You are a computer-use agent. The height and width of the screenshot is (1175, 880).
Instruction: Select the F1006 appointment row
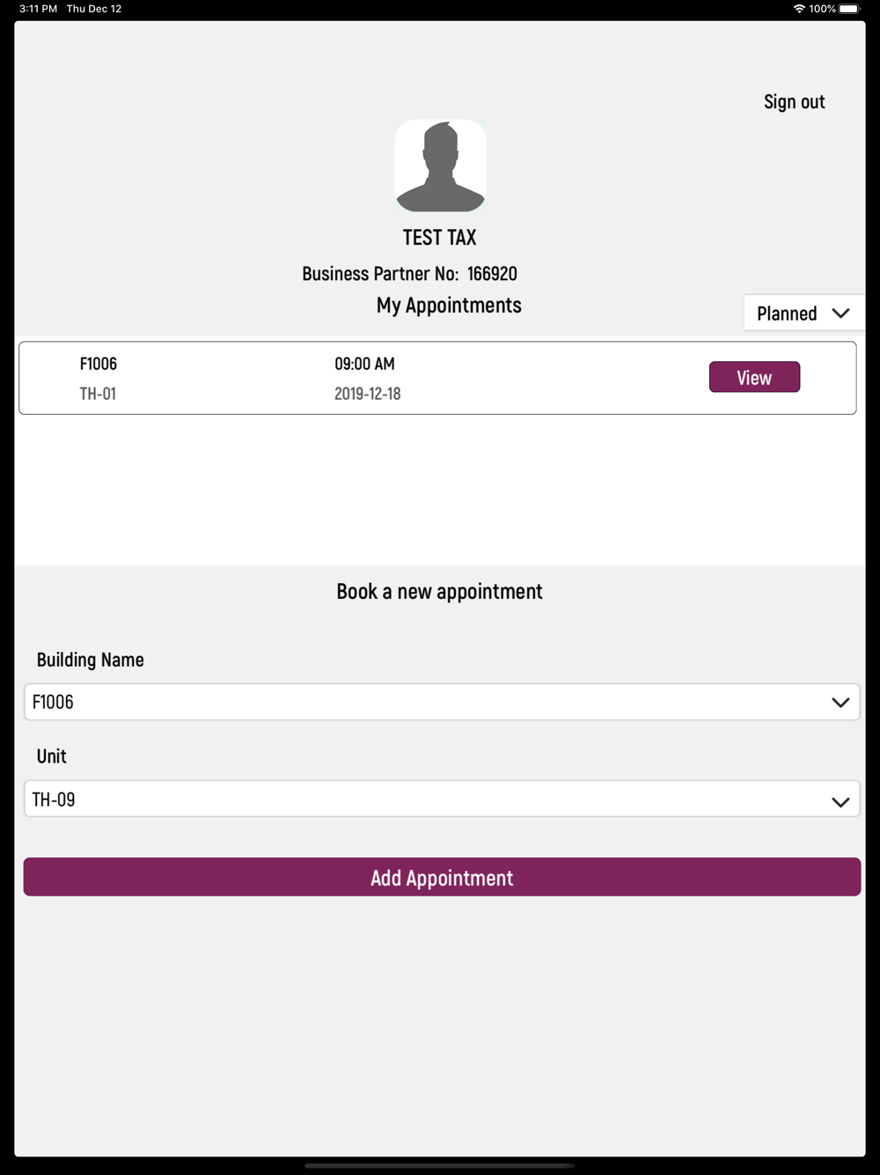437,378
